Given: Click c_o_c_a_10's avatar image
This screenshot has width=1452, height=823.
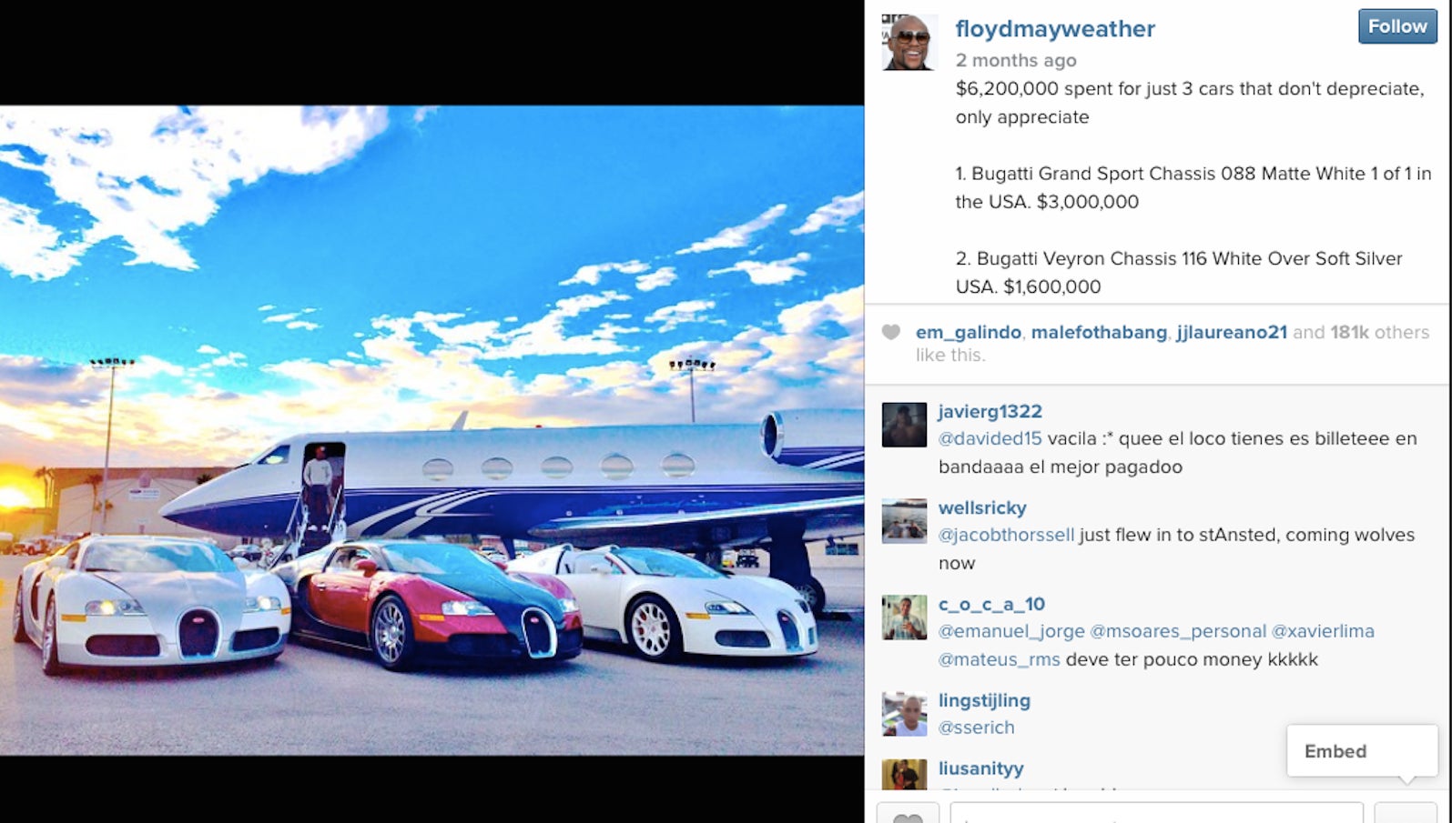Looking at the screenshot, I should pyautogui.click(x=904, y=617).
